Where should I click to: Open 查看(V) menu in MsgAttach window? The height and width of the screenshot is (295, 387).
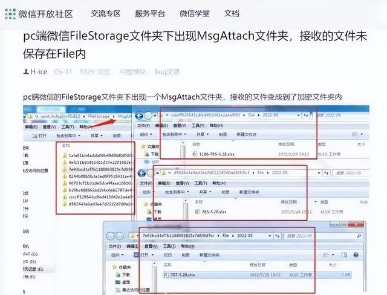[50, 127]
